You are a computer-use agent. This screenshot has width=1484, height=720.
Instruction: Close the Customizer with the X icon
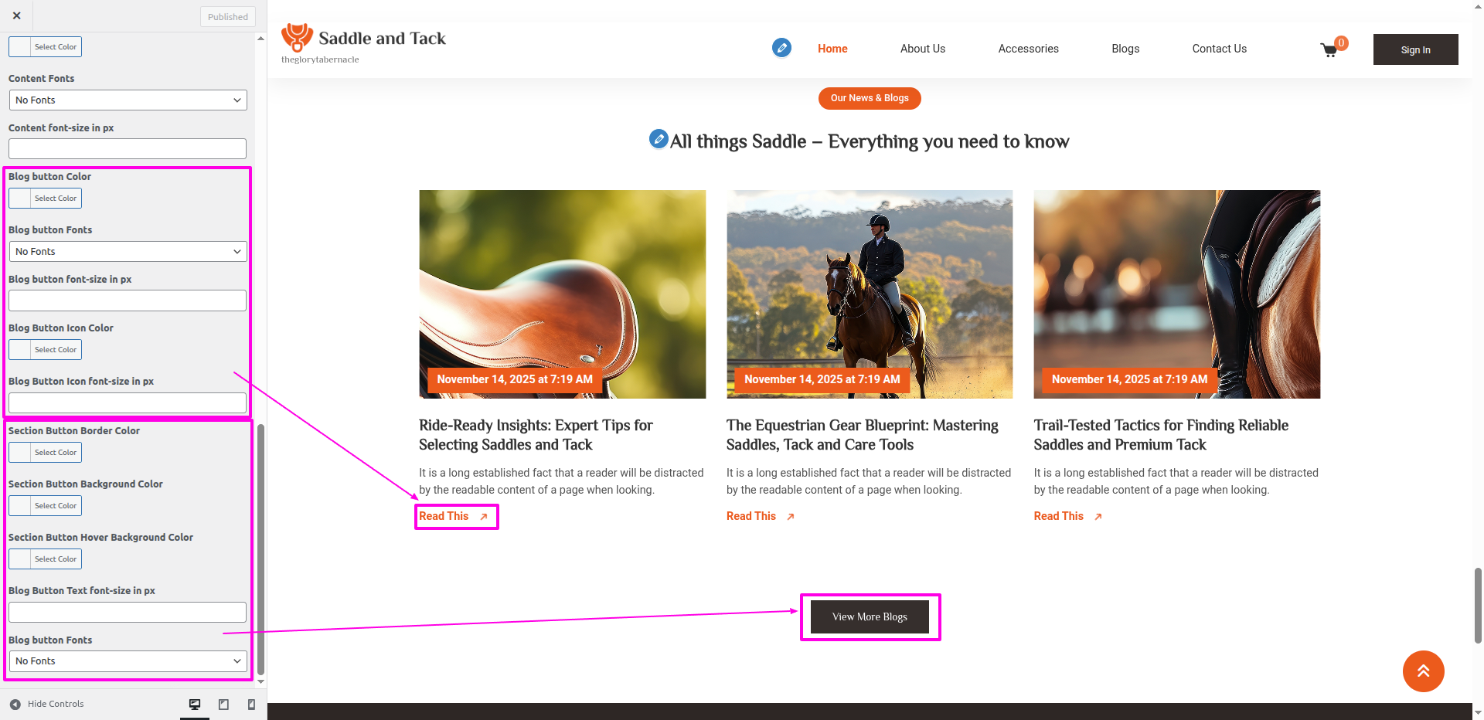coord(17,15)
